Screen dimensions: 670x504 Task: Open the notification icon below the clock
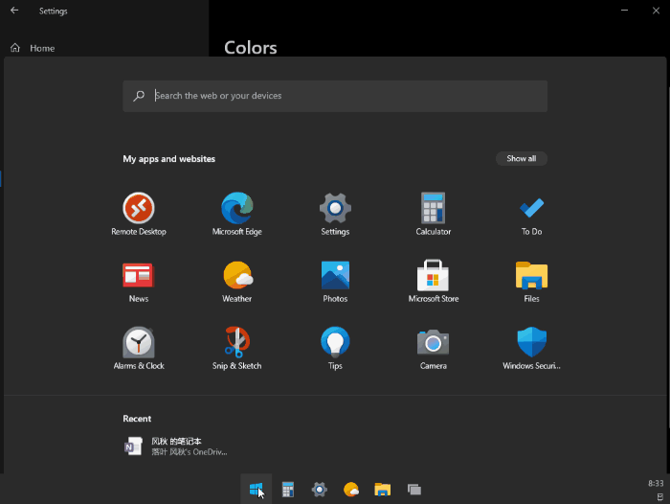pos(660,496)
